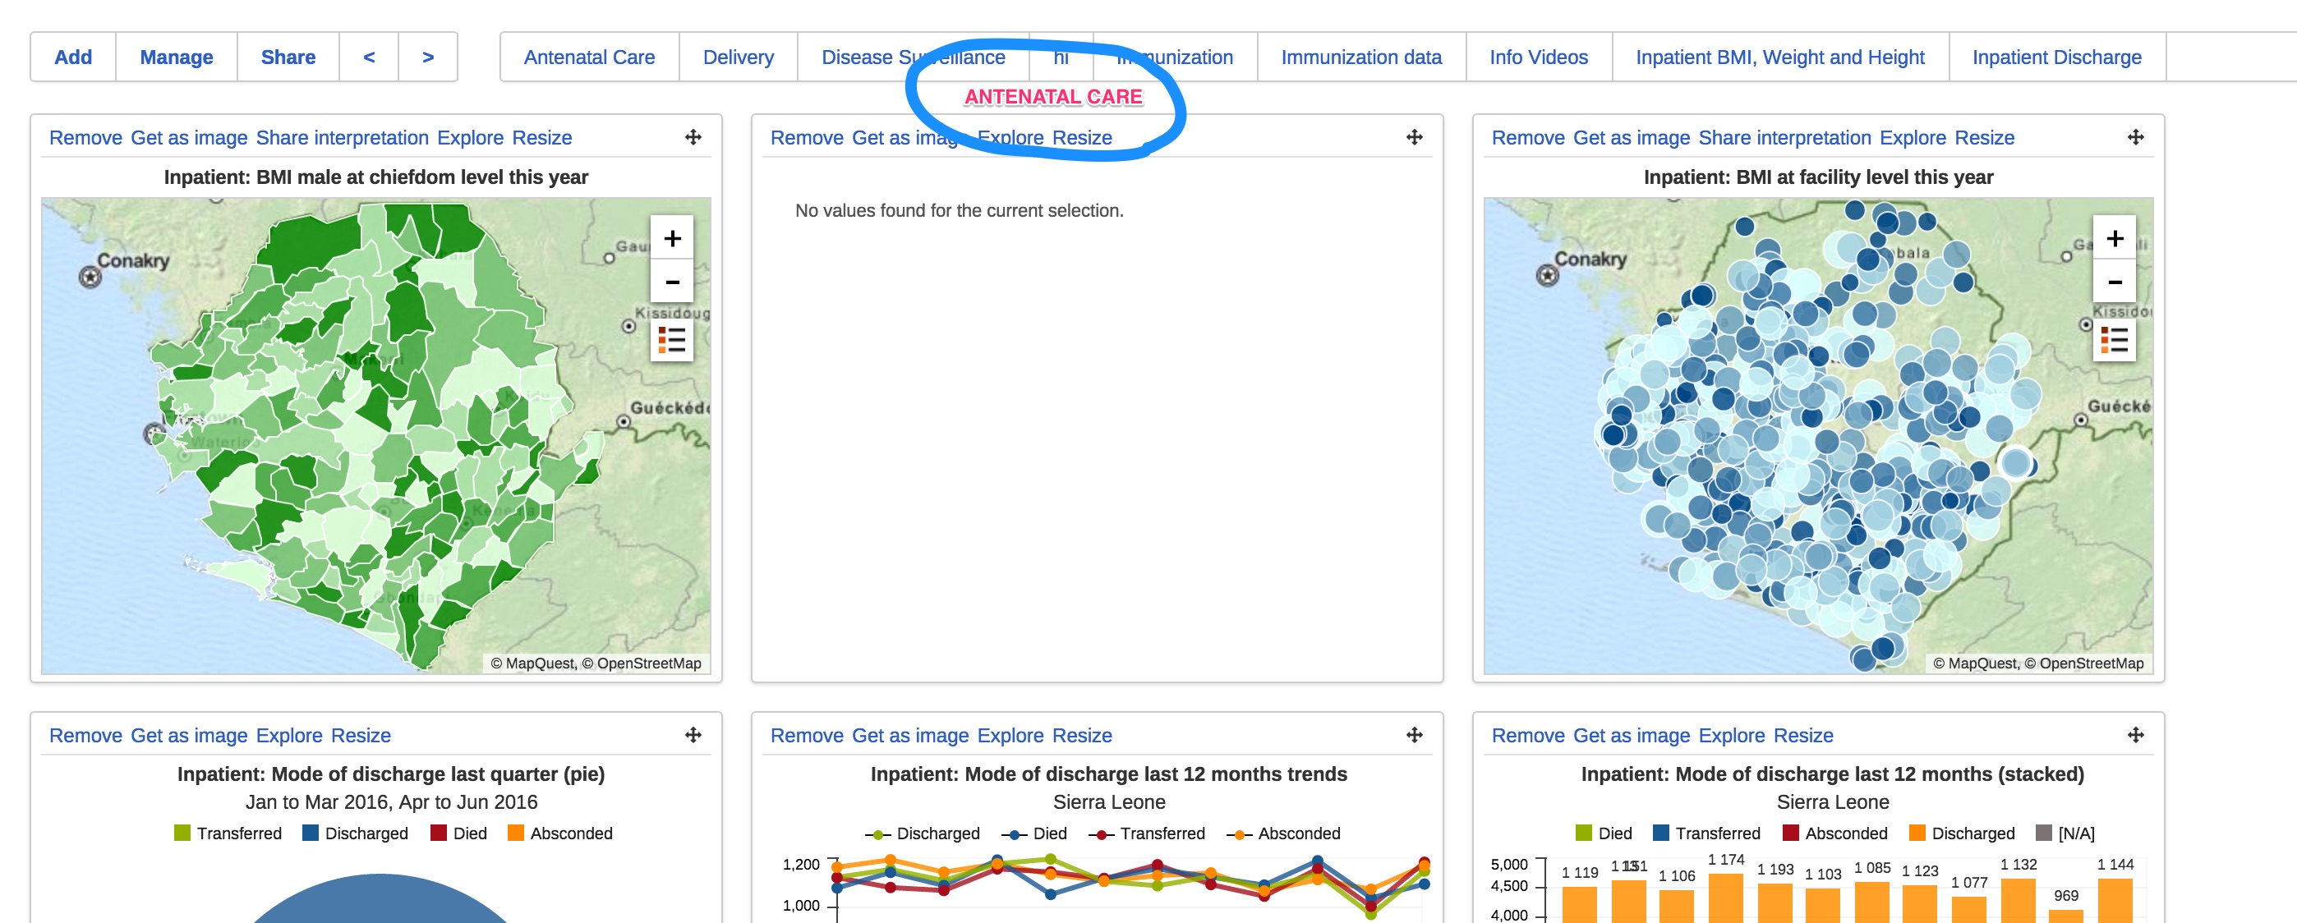Open legend on BMI male chiefdom map
Image resolution: width=2297 pixels, height=923 pixels.
click(x=671, y=339)
